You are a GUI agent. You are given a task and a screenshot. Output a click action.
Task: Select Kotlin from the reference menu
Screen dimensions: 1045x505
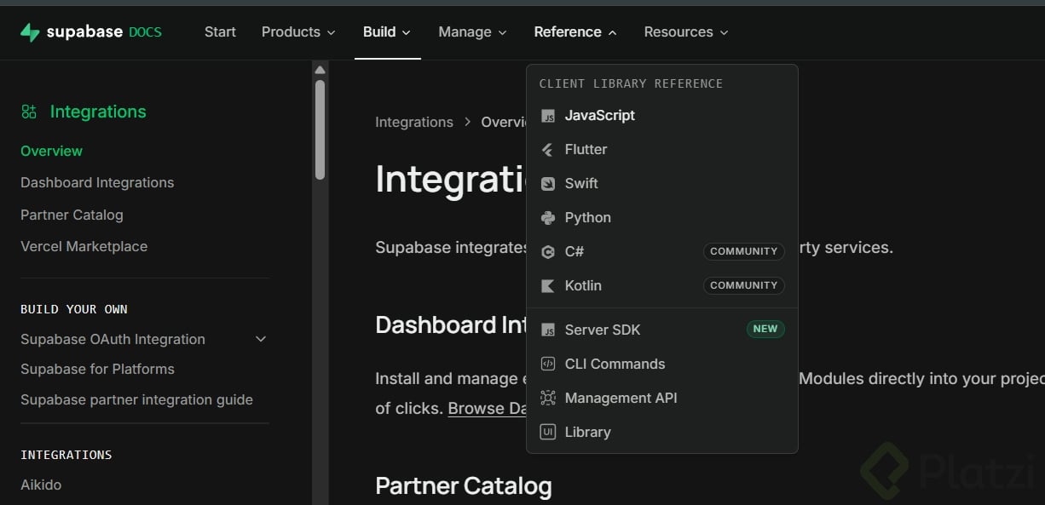[662, 285]
